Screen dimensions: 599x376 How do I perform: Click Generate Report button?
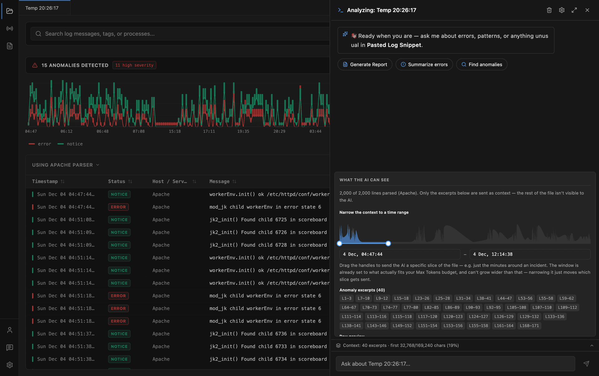tap(365, 65)
